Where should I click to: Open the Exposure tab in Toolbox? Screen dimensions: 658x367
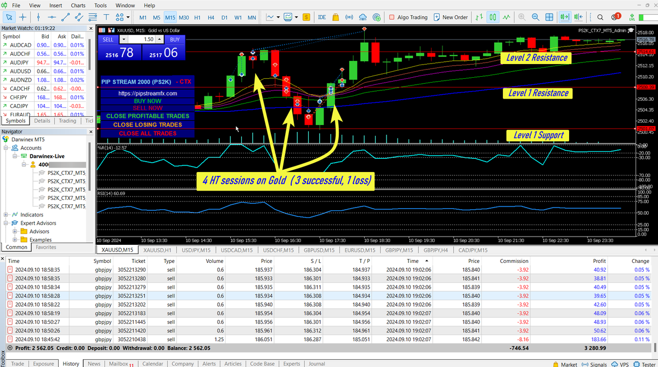43,364
